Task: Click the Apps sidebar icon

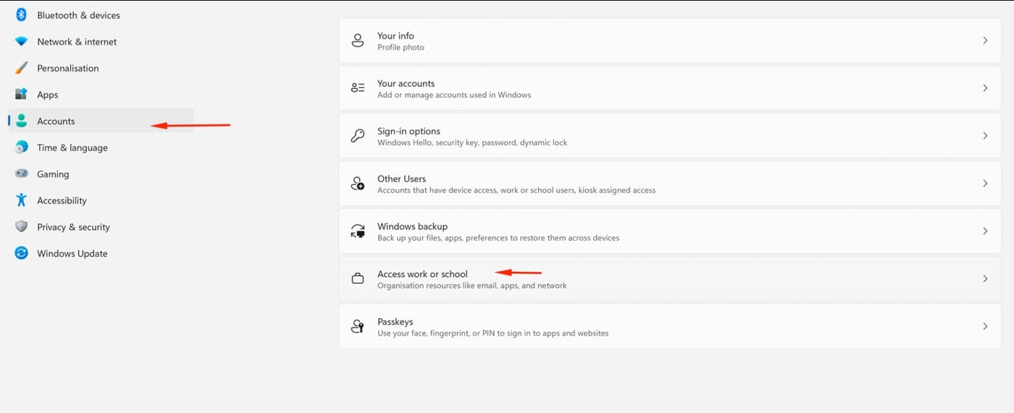Action: (x=22, y=94)
